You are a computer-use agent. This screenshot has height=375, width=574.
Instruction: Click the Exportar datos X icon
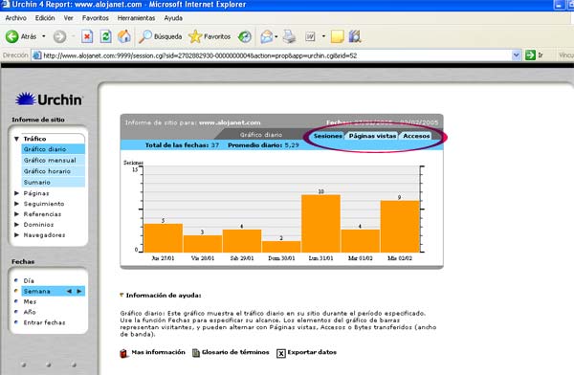point(280,353)
